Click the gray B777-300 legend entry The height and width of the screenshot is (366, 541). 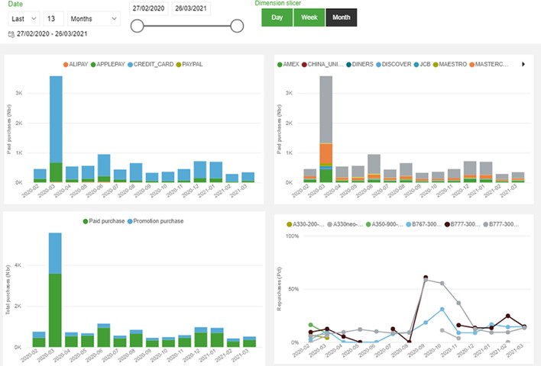click(501, 224)
